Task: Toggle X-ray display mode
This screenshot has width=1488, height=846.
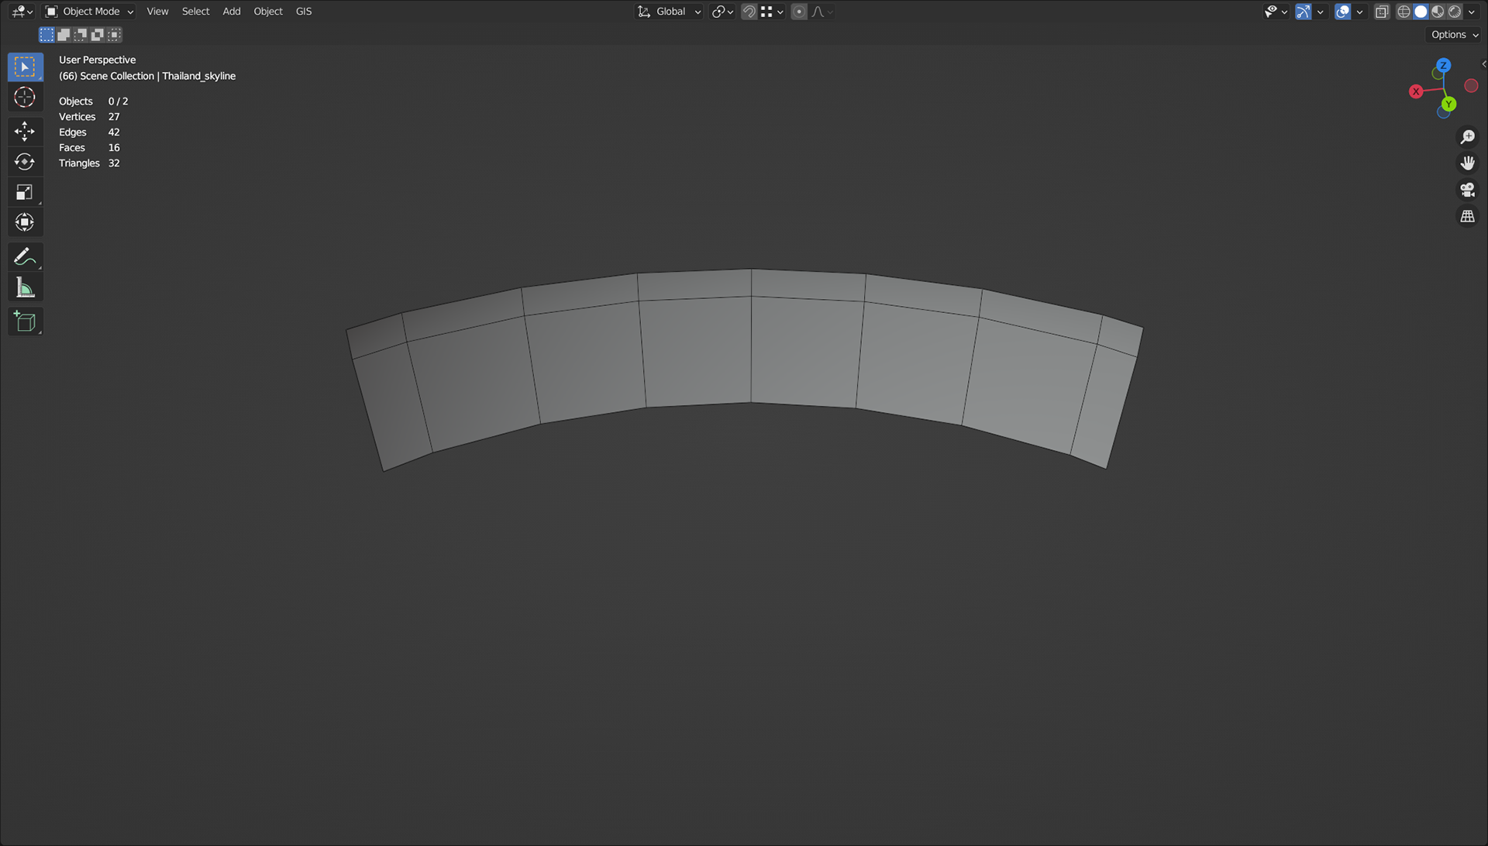Action: (1382, 12)
